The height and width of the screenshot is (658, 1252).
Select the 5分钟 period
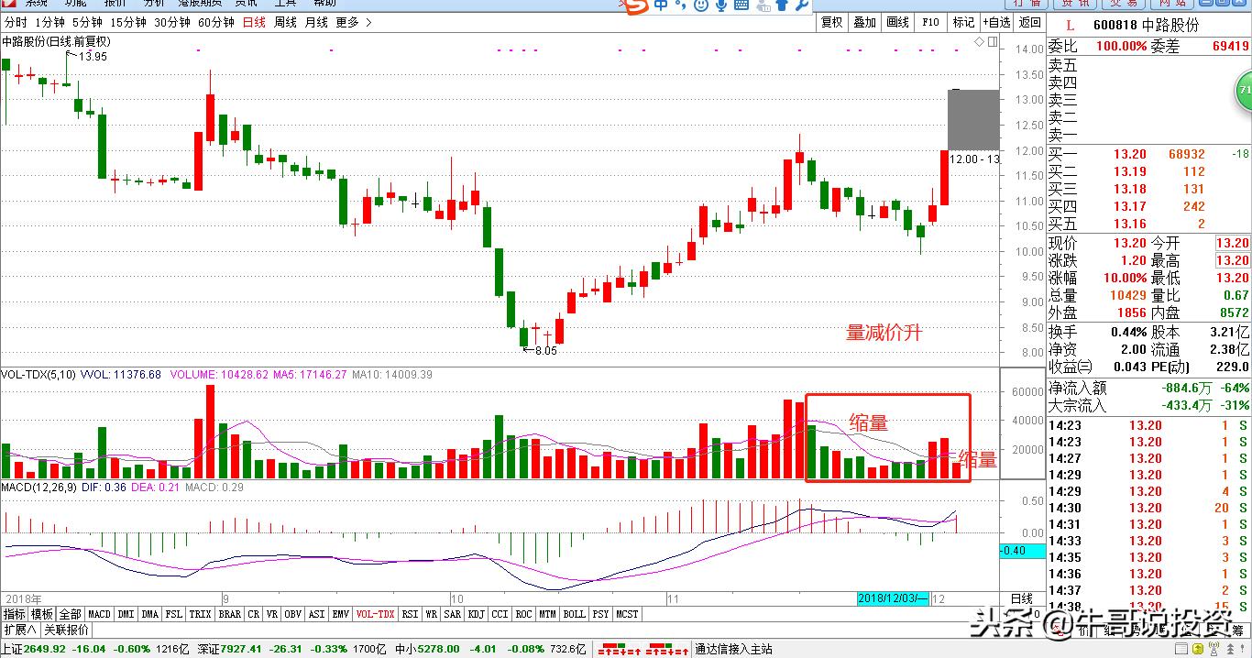click(x=87, y=22)
